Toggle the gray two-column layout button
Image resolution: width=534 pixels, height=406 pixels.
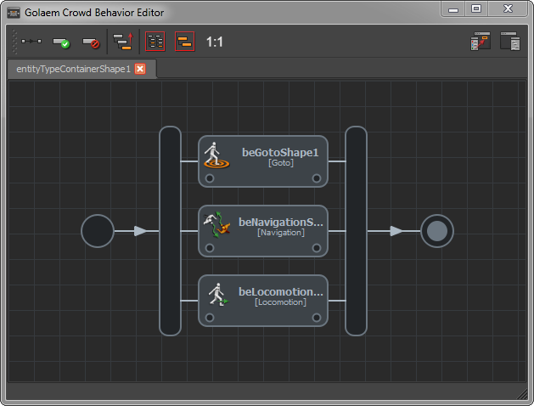tap(155, 42)
